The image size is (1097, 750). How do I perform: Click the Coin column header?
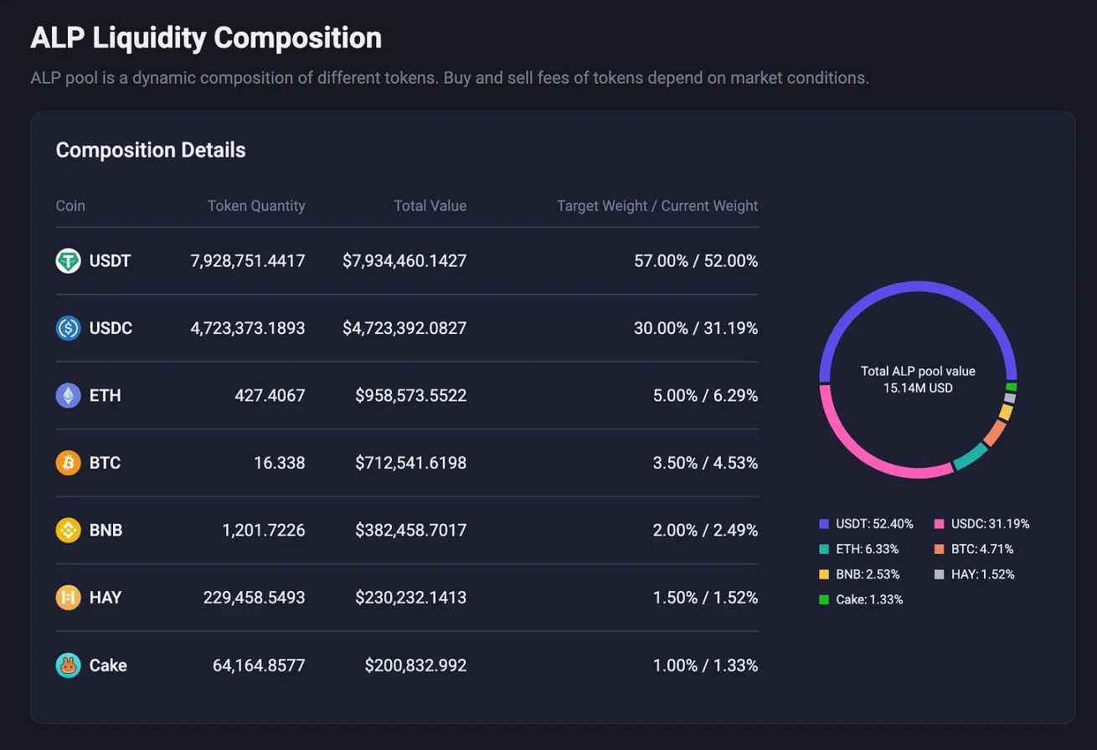70,206
